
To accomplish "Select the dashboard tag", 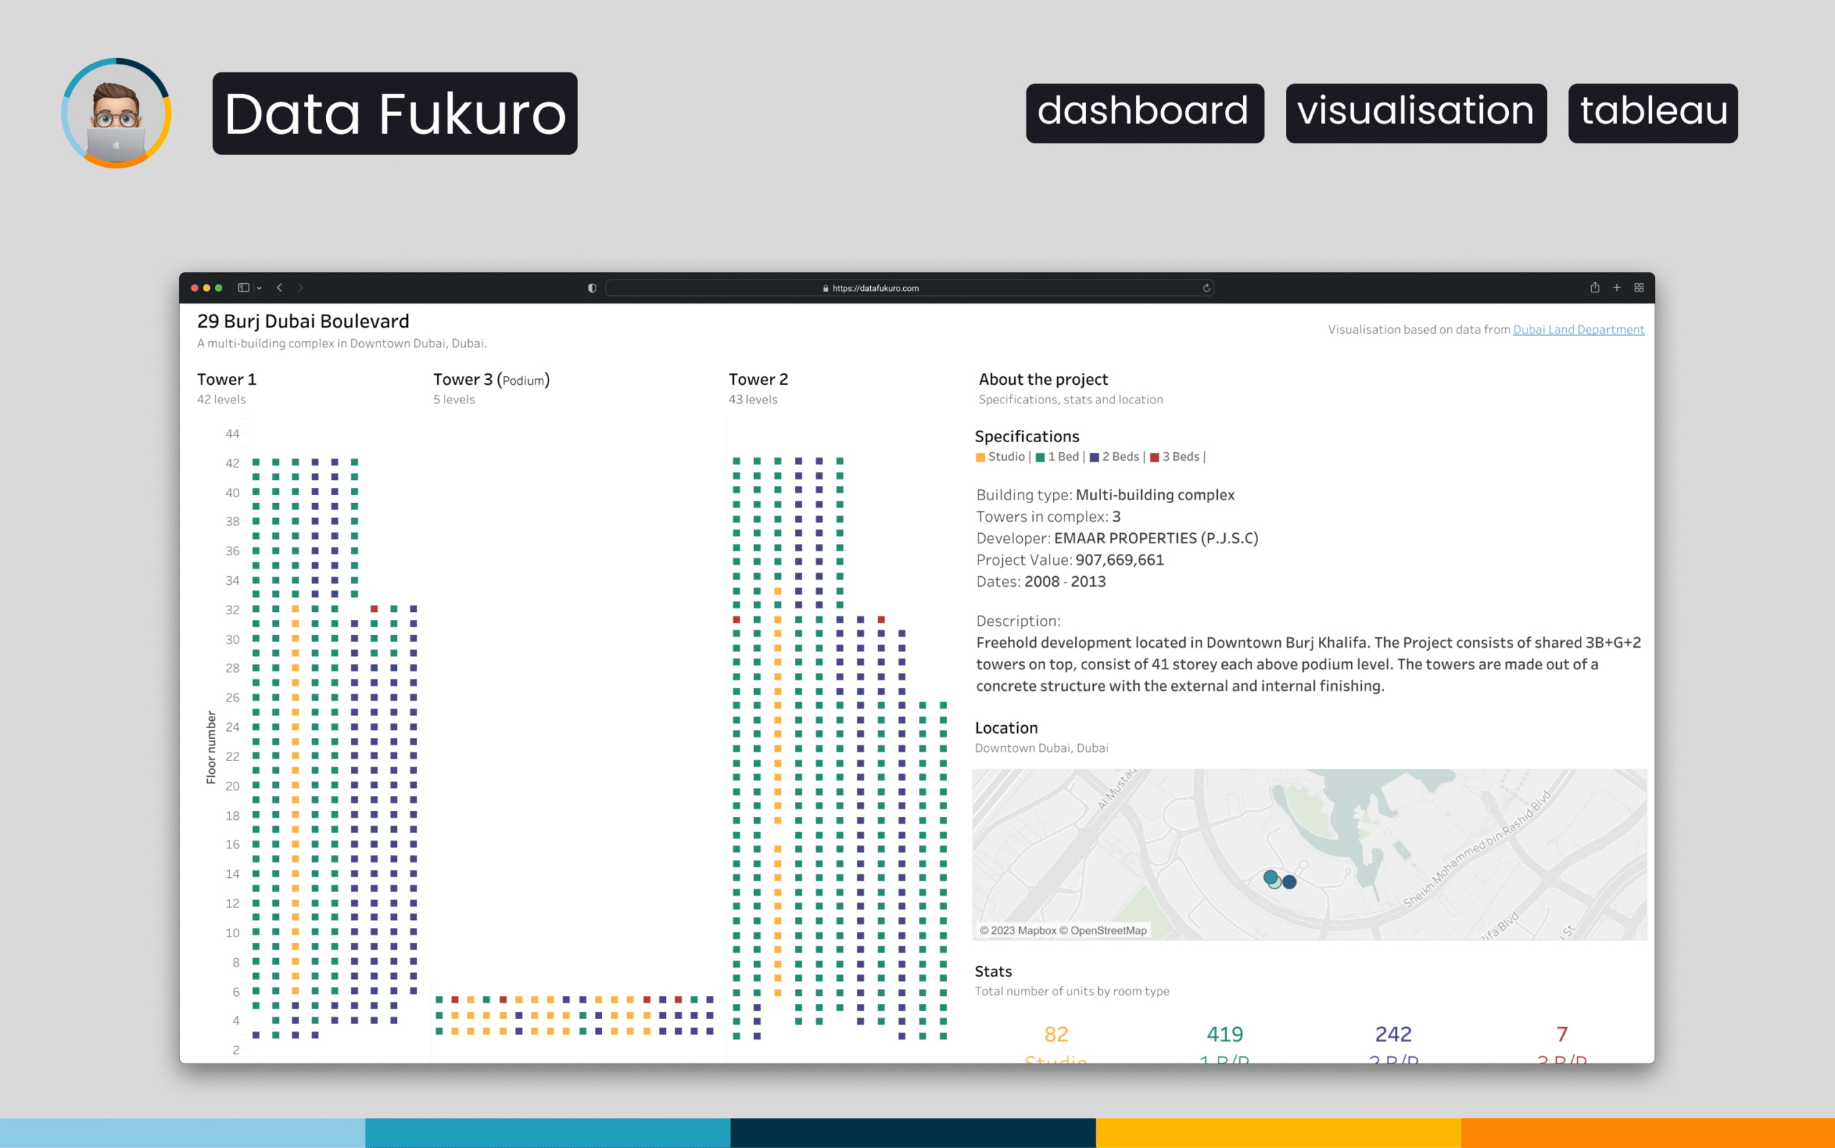I will (1144, 113).
